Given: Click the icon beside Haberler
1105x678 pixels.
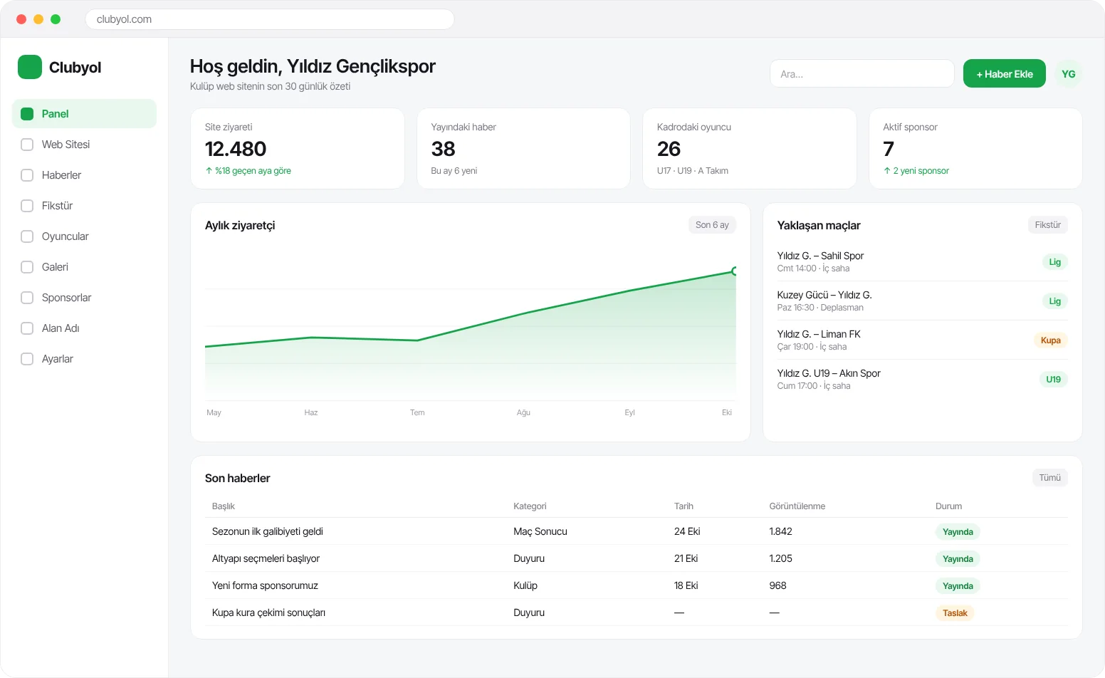Looking at the screenshot, I should [x=27, y=175].
